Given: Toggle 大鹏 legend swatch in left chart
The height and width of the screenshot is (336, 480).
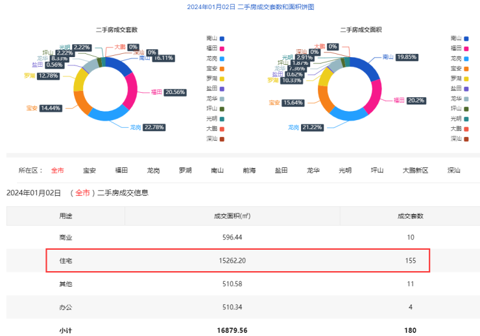Looking at the screenshot, I should [222, 129].
